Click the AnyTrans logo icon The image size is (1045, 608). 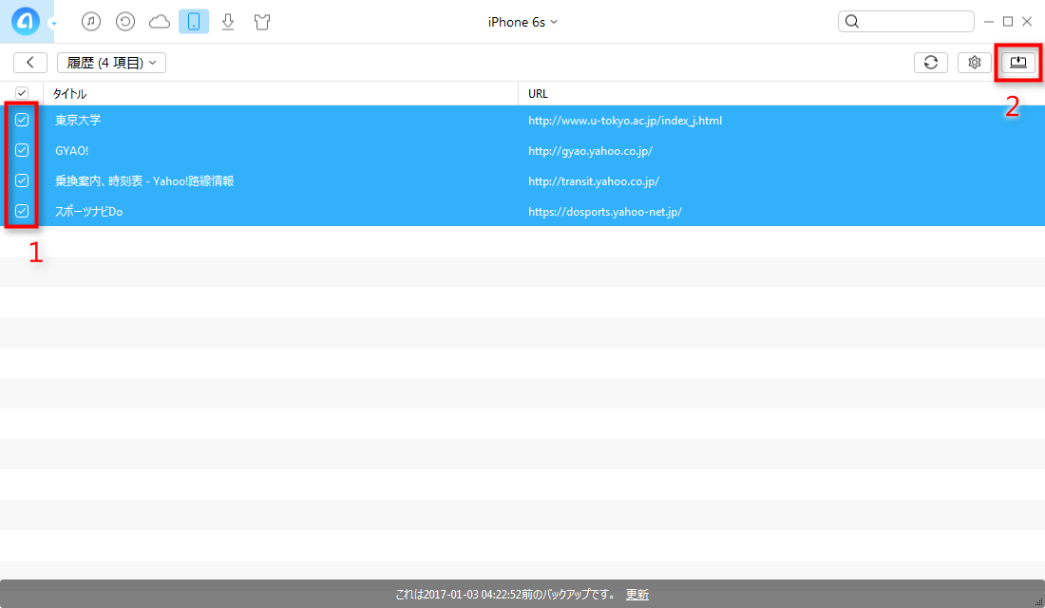click(26, 21)
